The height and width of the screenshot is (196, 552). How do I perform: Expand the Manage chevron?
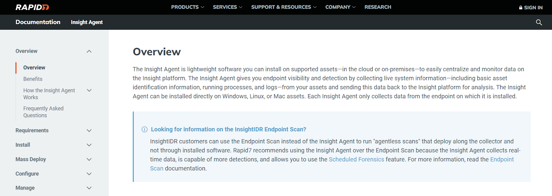pyautogui.click(x=89, y=188)
